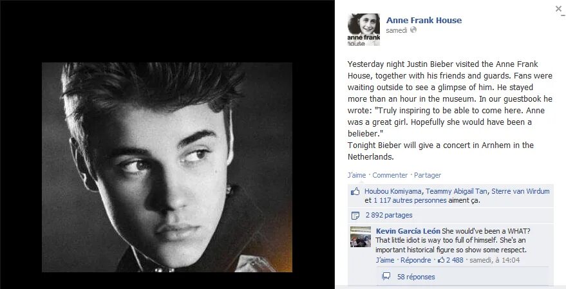Like Kevin's comment via J'aime
566x289 pixels.
[385, 260]
